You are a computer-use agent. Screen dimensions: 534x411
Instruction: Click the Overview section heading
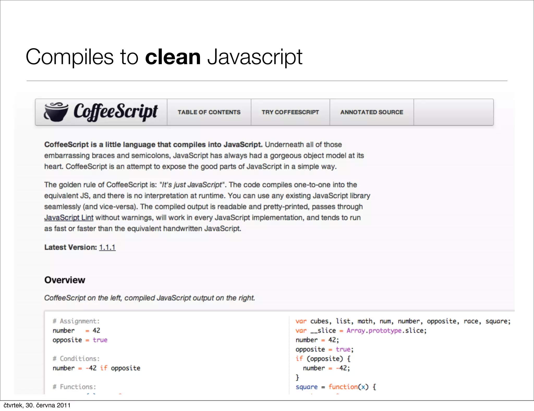click(65, 280)
